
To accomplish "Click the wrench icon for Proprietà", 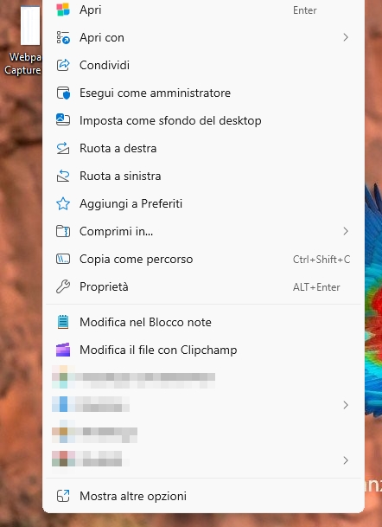I will (63, 286).
